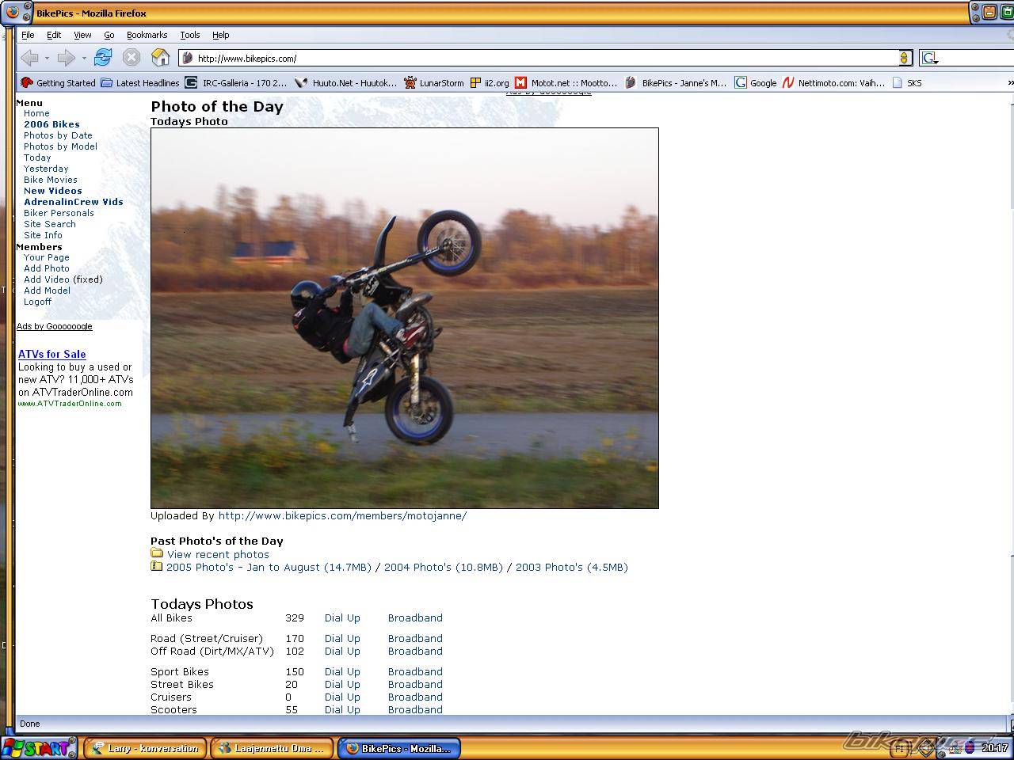Open the Huuto.Net bookmark
The image size is (1014, 760).
point(346,82)
